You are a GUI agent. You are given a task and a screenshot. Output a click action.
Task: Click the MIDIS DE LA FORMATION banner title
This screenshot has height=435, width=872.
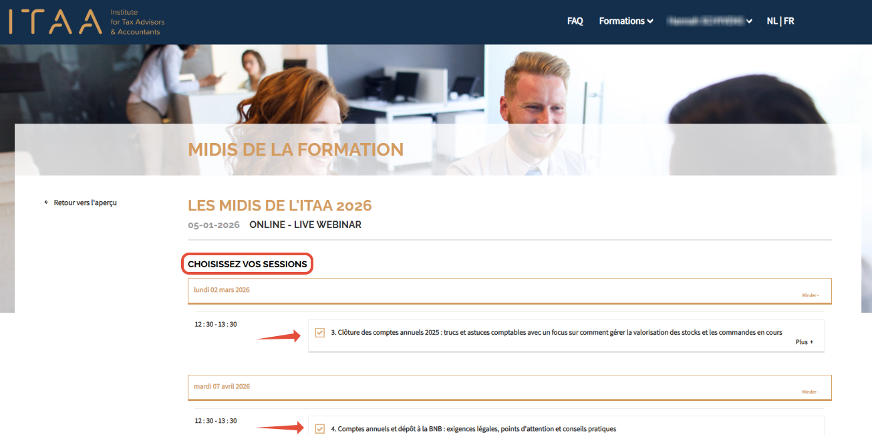[x=296, y=149]
